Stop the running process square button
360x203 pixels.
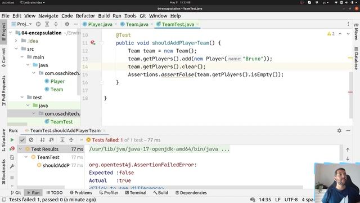pos(12,178)
